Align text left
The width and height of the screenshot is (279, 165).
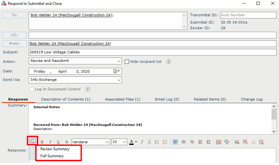(175, 142)
